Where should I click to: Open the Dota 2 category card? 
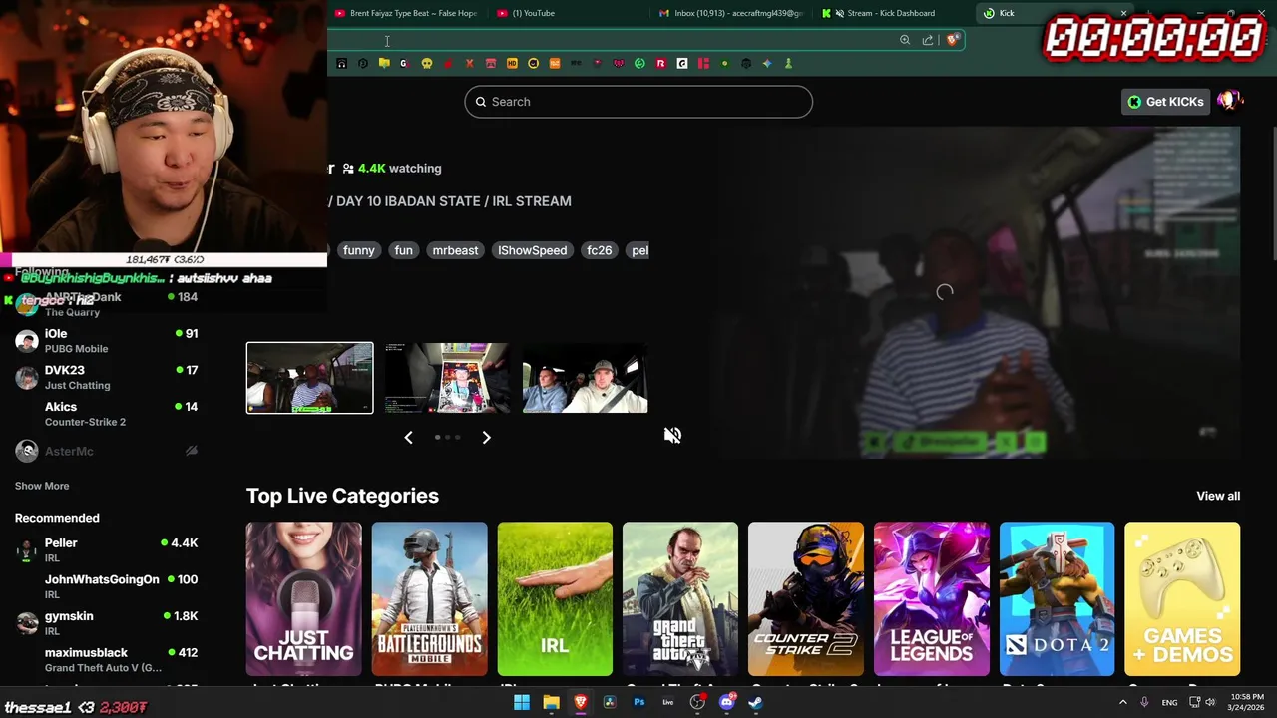click(1058, 599)
